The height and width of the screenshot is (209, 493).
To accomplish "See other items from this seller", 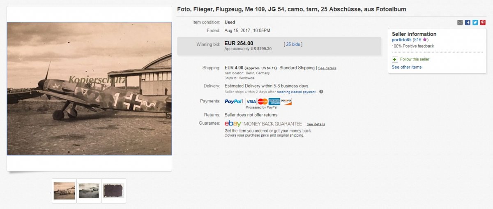I will (406, 67).
